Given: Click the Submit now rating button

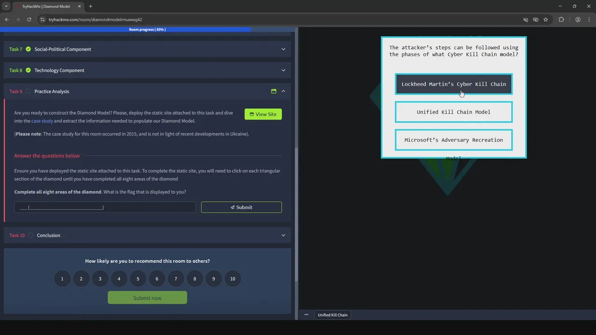Looking at the screenshot, I should [x=147, y=298].
